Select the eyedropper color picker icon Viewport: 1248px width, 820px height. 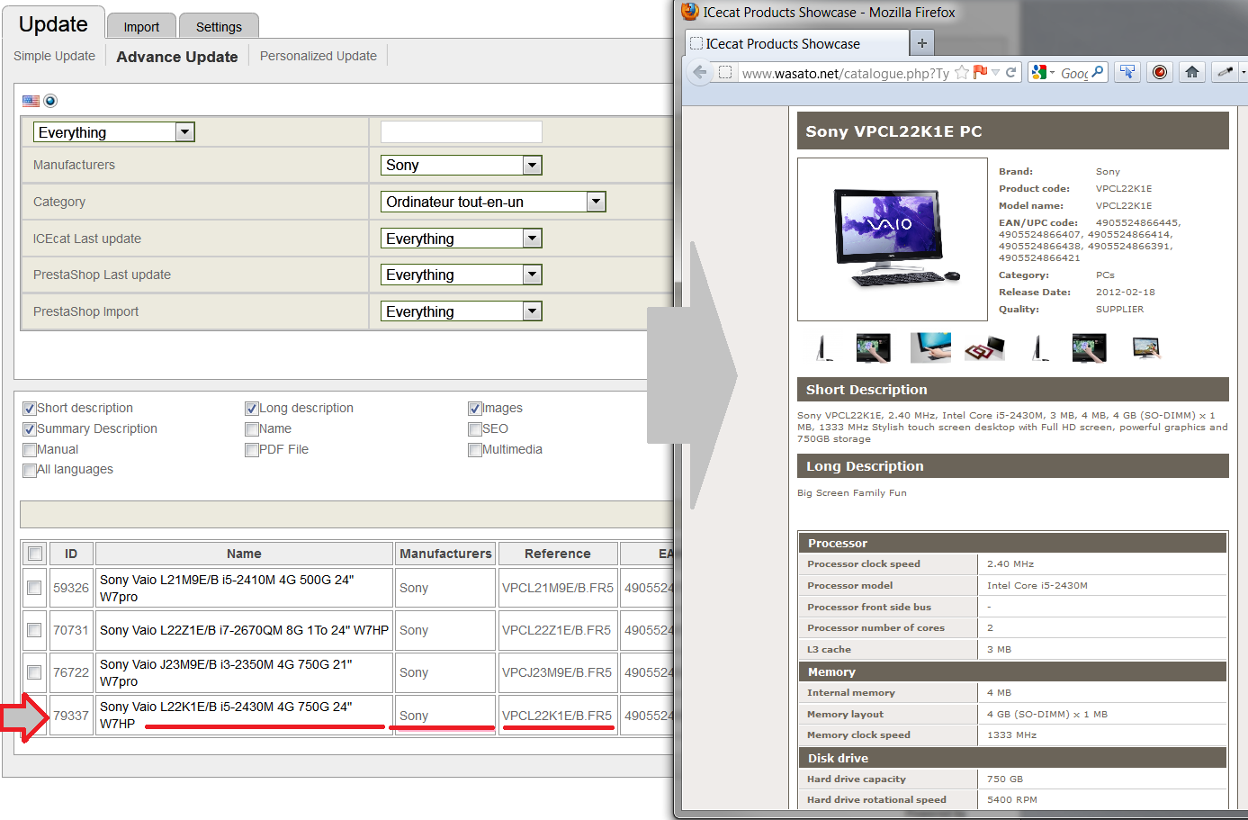pos(1225,72)
